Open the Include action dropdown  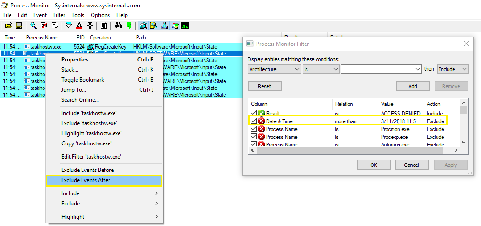pos(453,69)
